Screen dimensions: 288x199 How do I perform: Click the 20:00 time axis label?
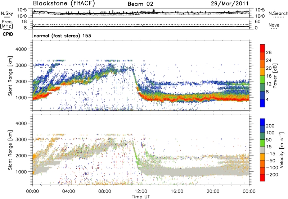213,191
